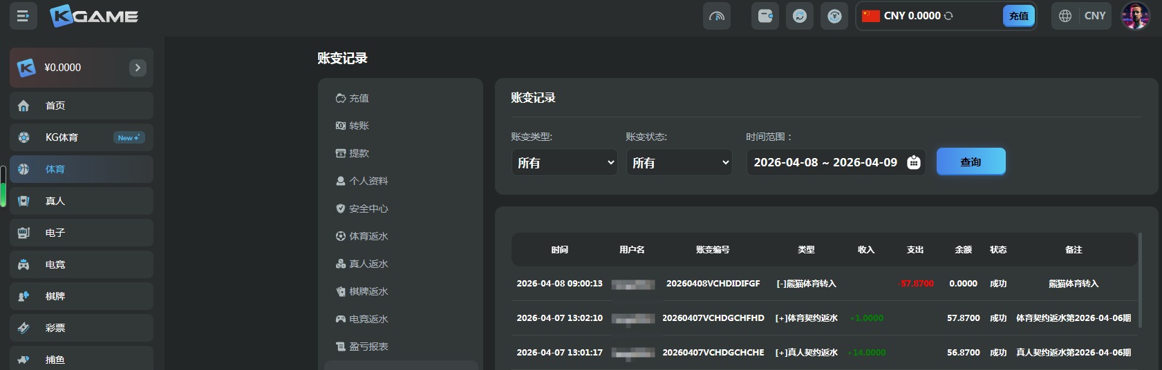Click the 查询 button
Screen dimensions: 1162x370
click(971, 162)
